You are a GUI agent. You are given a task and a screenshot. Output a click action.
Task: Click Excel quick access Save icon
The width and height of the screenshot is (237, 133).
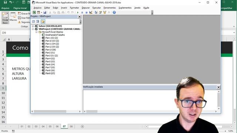click(5, 2)
